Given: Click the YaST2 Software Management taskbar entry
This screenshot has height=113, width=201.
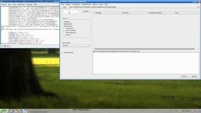Looking at the screenshot, I should click(x=80, y=110).
